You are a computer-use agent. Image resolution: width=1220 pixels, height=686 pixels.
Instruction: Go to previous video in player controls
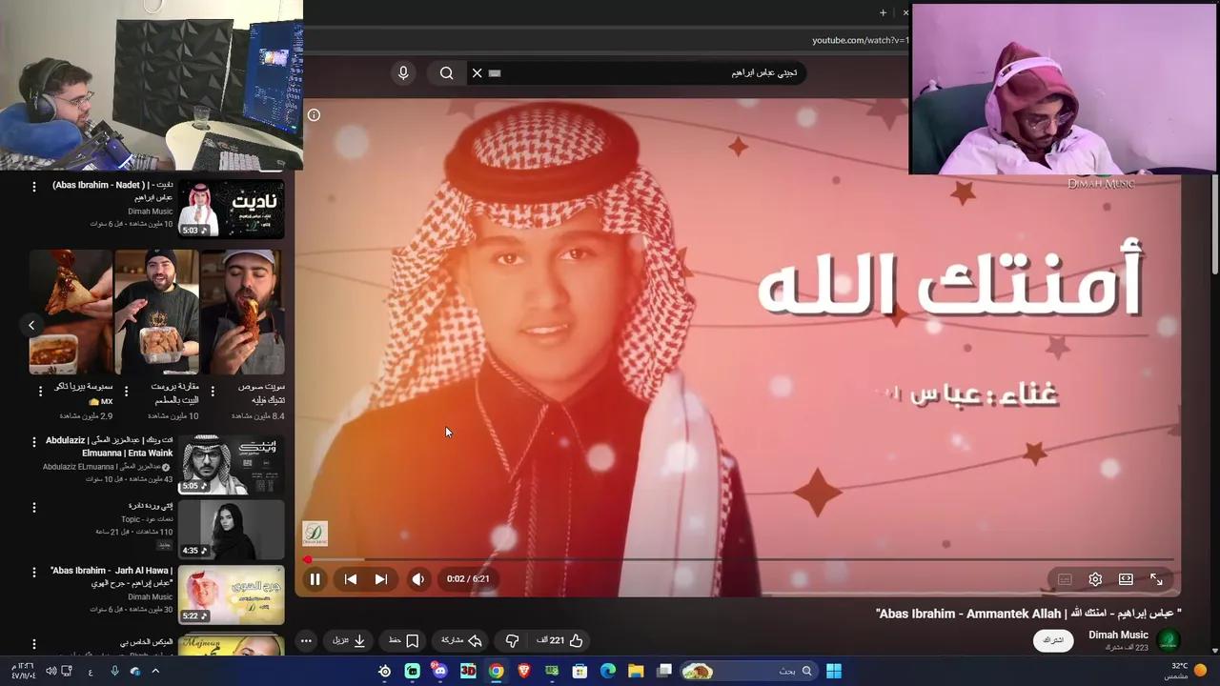click(x=351, y=579)
